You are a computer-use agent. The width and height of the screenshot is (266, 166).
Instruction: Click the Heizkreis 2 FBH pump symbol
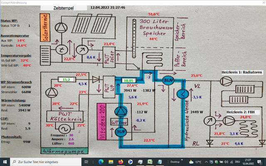coord(229,121)
